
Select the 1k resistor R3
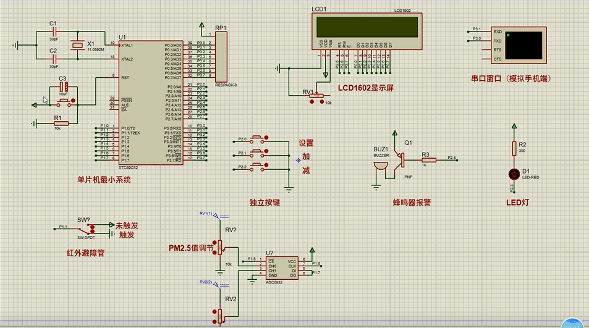428,160
